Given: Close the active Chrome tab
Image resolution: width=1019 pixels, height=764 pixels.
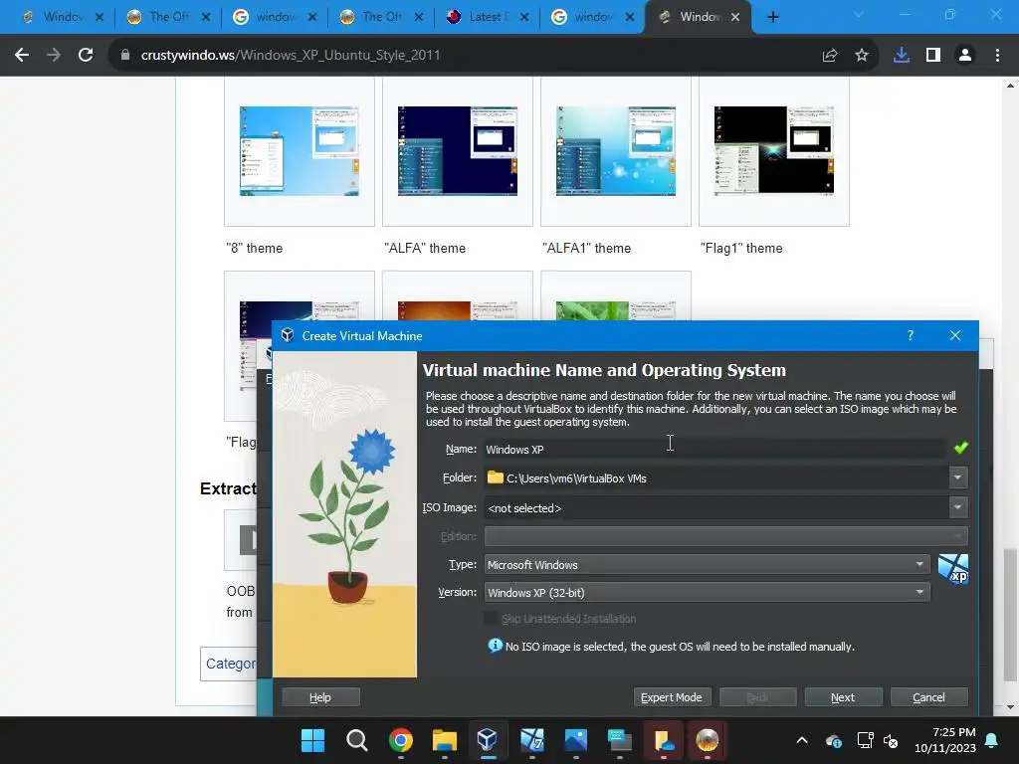Looking at the screenshot, I should point(735,18).
